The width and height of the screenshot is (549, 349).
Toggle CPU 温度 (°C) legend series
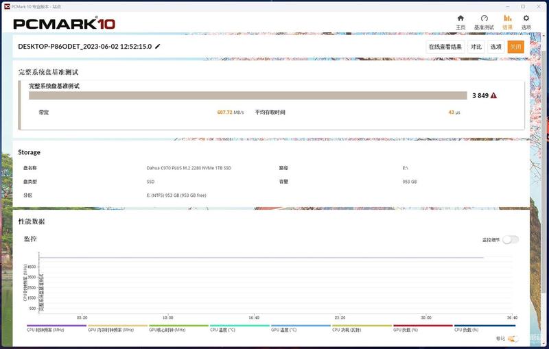point(240,328)
